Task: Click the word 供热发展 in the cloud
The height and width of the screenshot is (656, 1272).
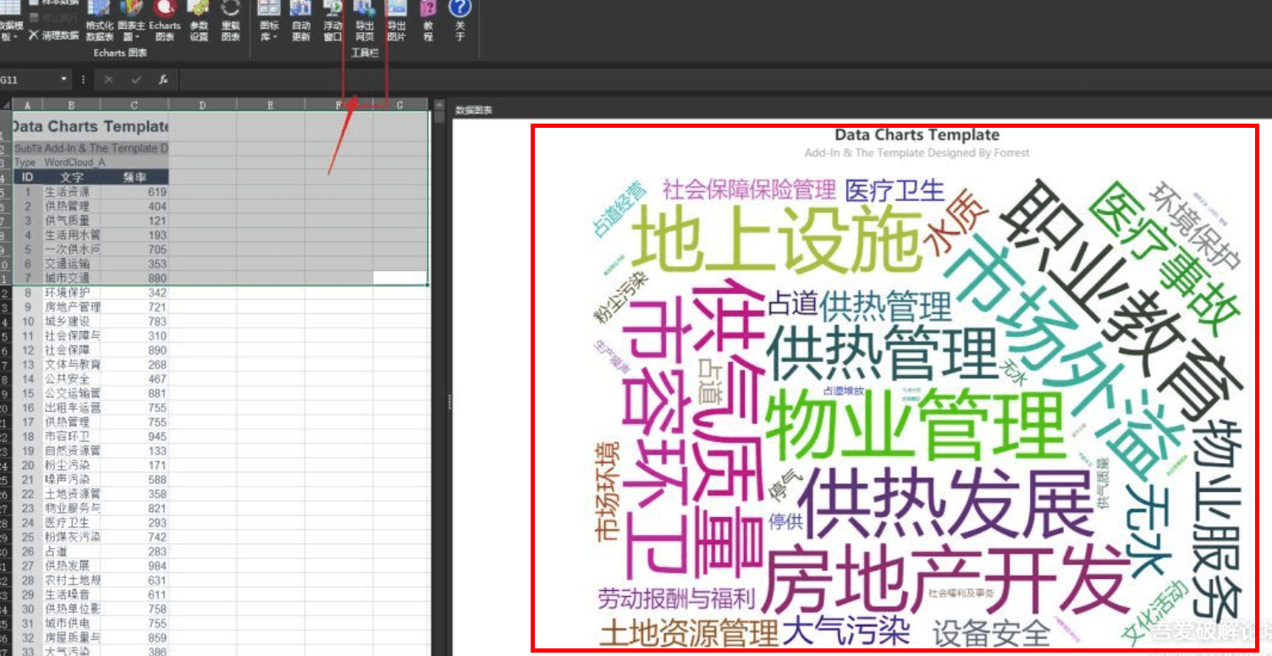Action: [946, 505]
